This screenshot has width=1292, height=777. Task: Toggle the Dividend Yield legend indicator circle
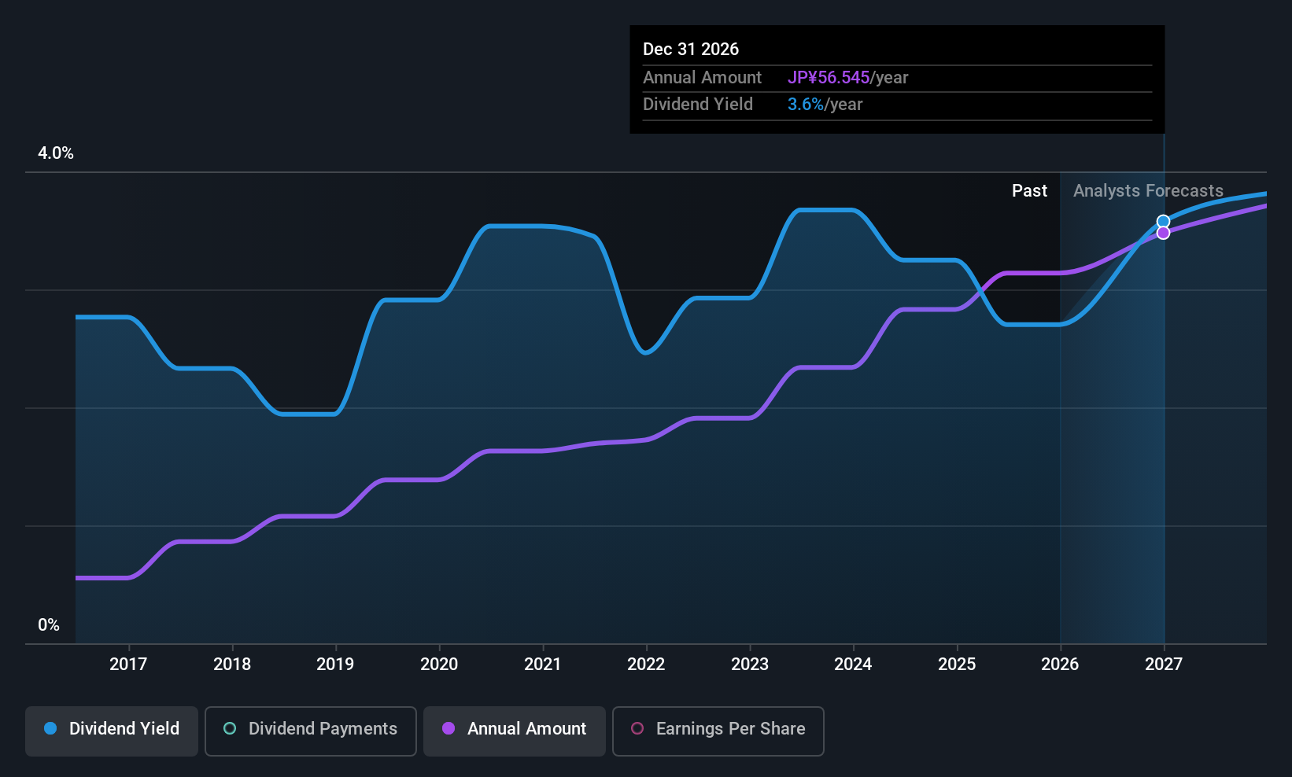[x=50, y=729]
